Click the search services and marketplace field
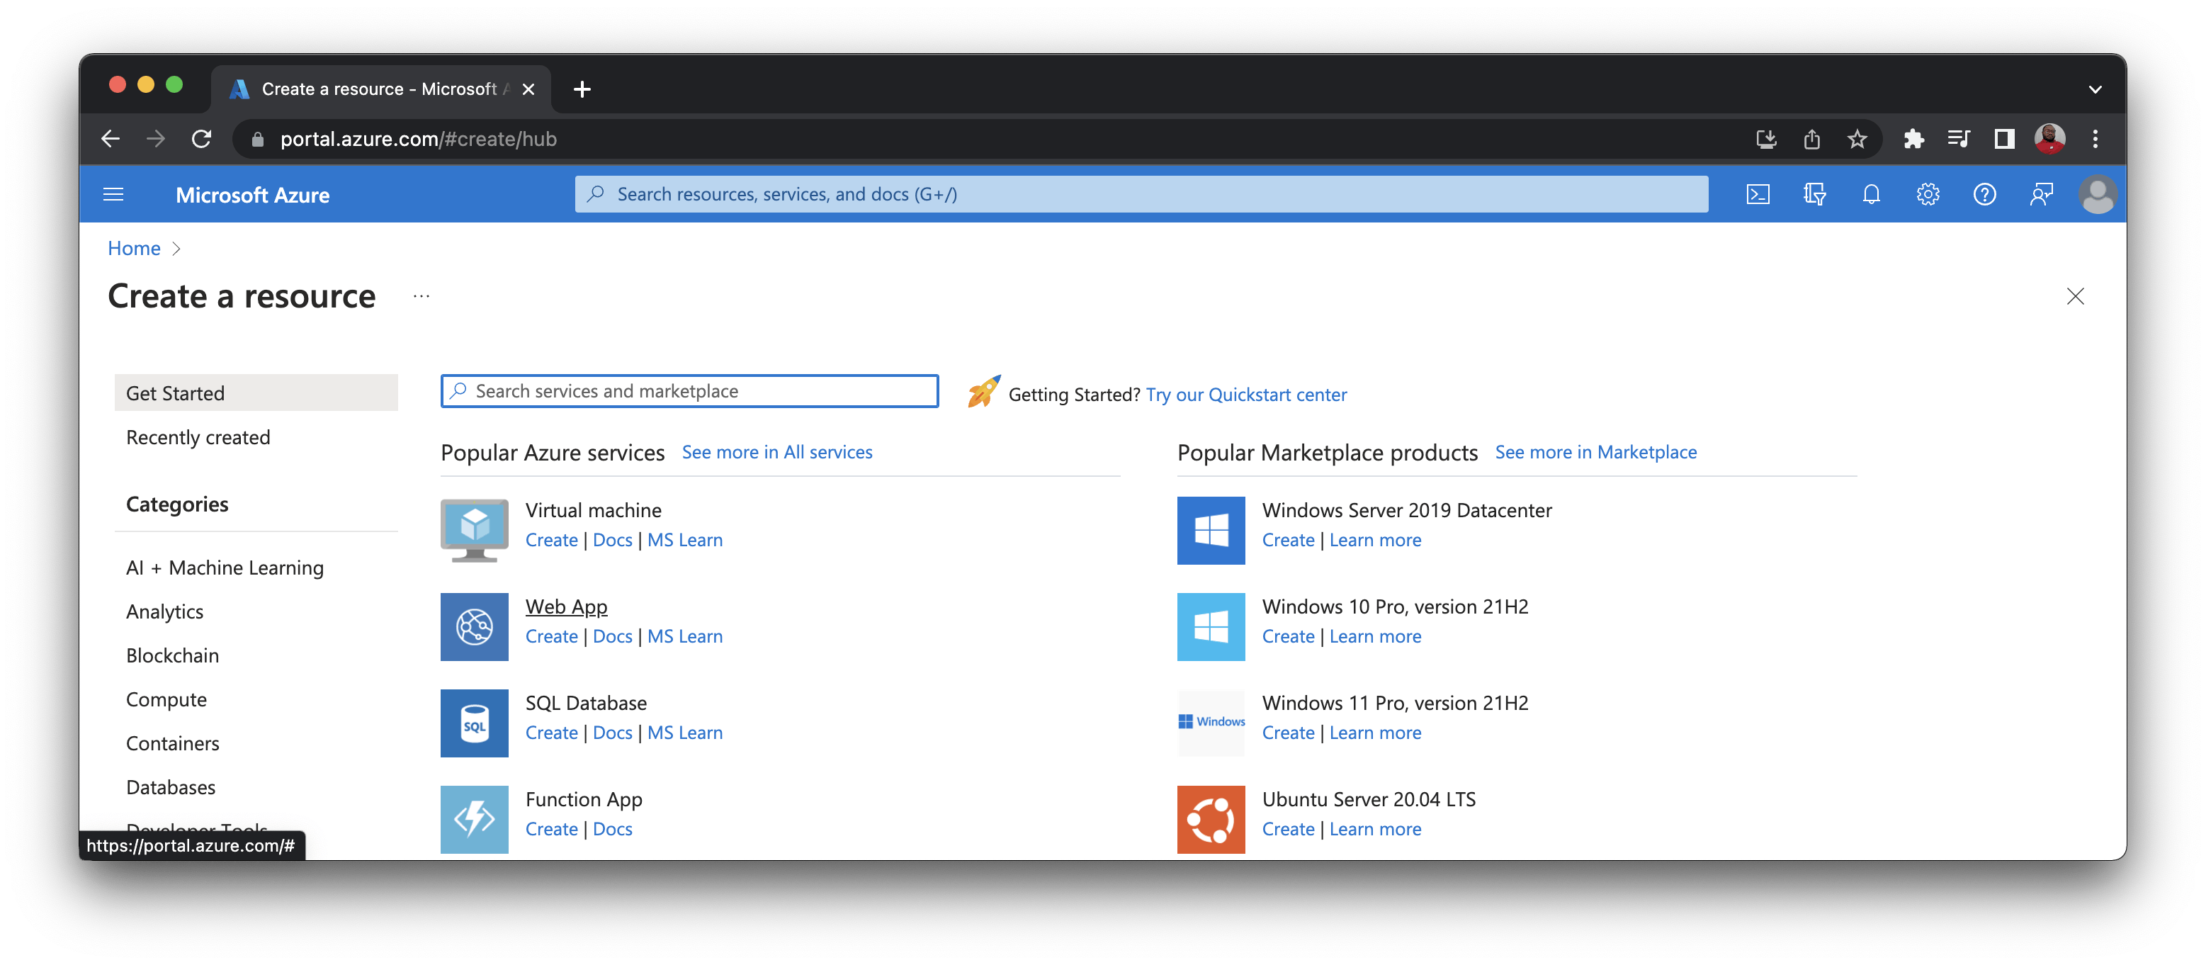Viewport: 2206px width, 965px height. [x=689, y=390]
